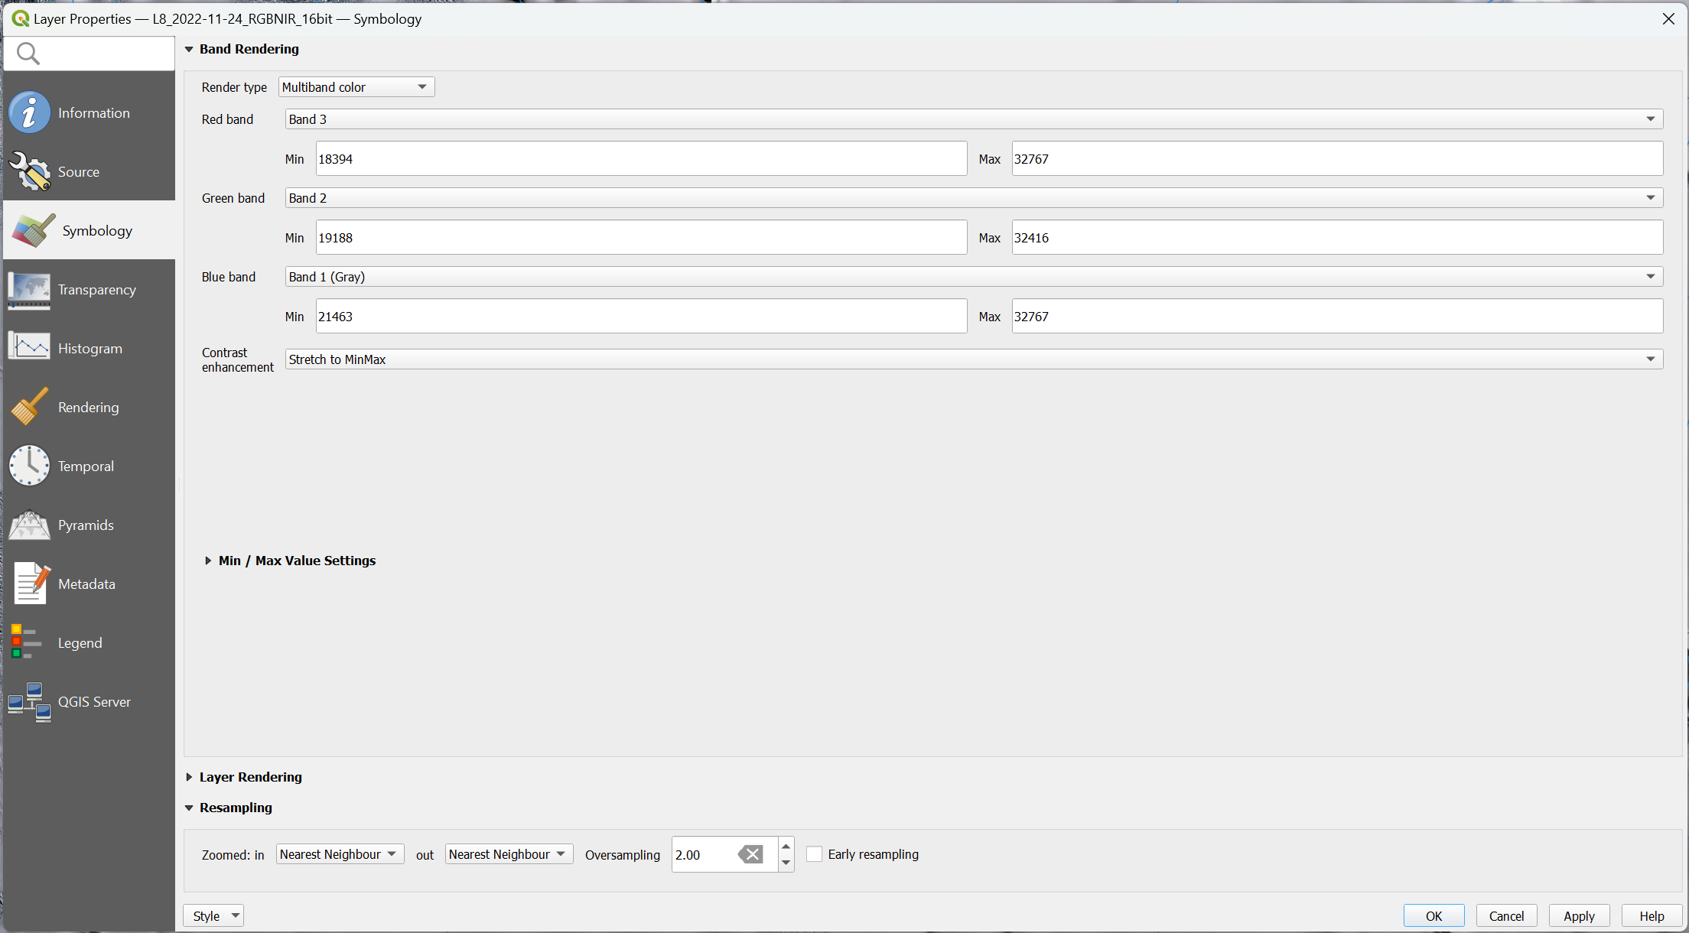The width and height of the screenshot is (1689, 933).
Task: Click the Apply button
Action: [1579, 915]
